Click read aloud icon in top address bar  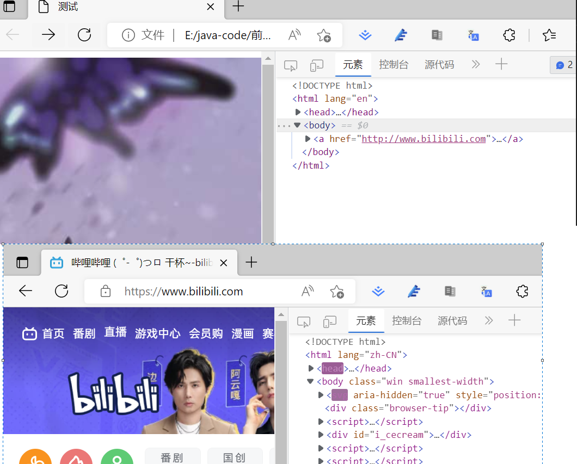click(x=294, y=35)
